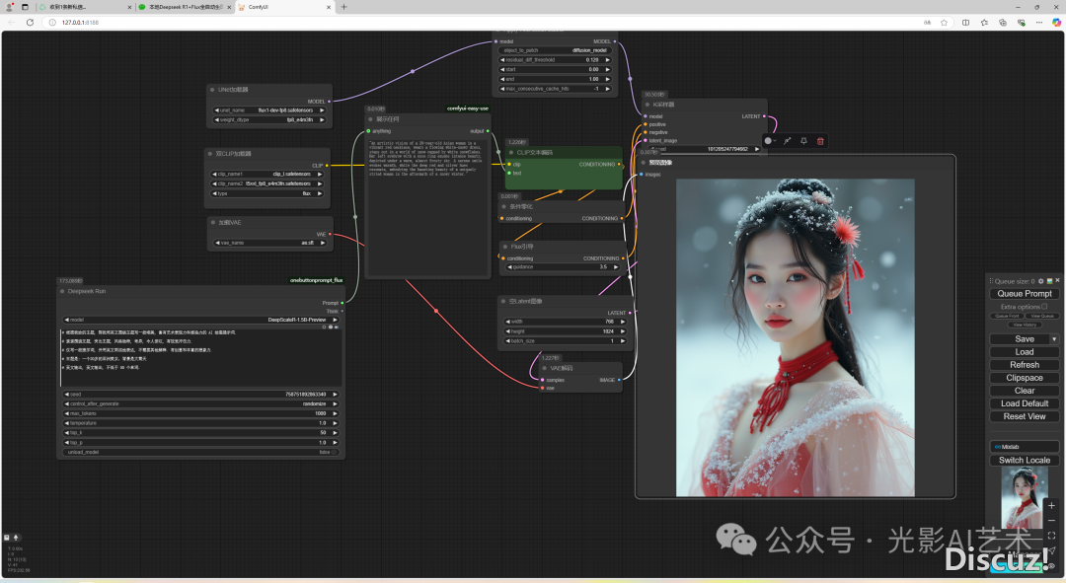Click Load Default button
Viewport: 1066px width, 583px height.
click(1024, 403)
